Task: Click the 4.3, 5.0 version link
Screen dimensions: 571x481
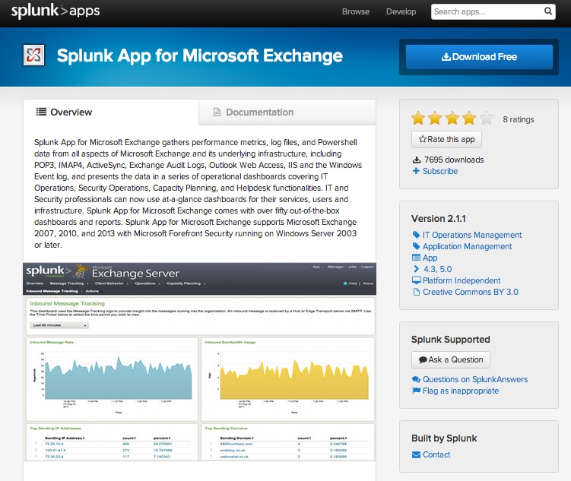Action: coord(437,269)
